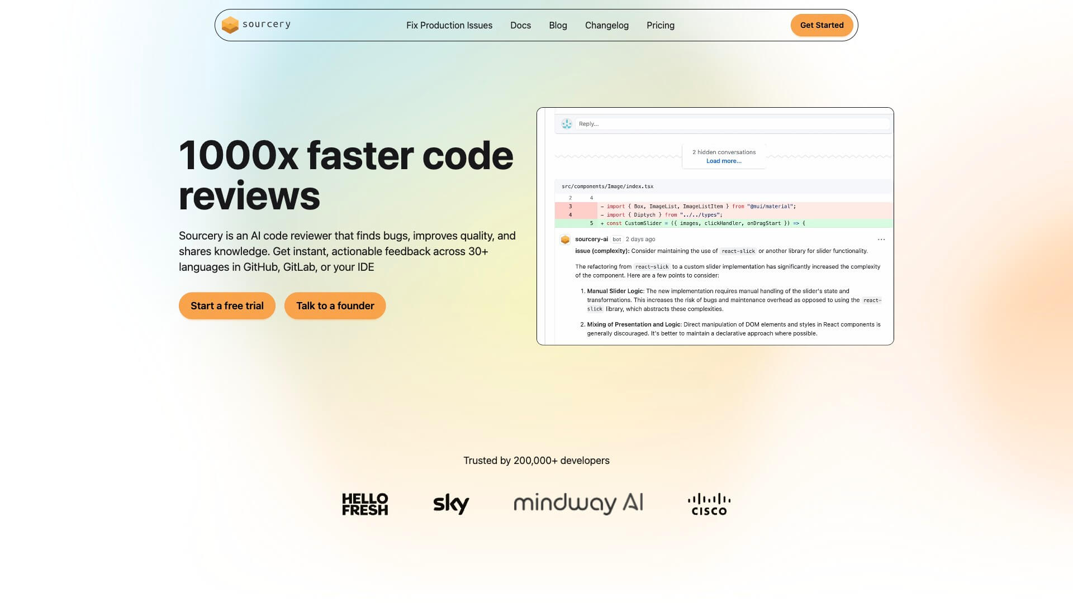Click the HelloFresh logo
The width and height of the screenshot is (1073, 603).
tap(365, 504)
